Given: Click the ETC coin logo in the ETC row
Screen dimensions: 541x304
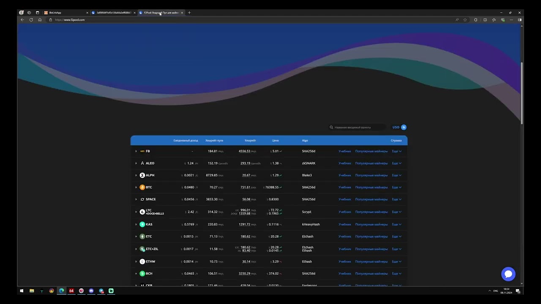Looking at the screenshot, I should (x=142, y=236).
